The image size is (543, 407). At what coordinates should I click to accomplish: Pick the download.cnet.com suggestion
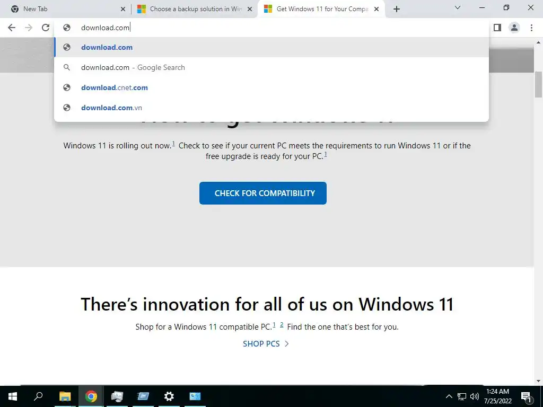271,87
